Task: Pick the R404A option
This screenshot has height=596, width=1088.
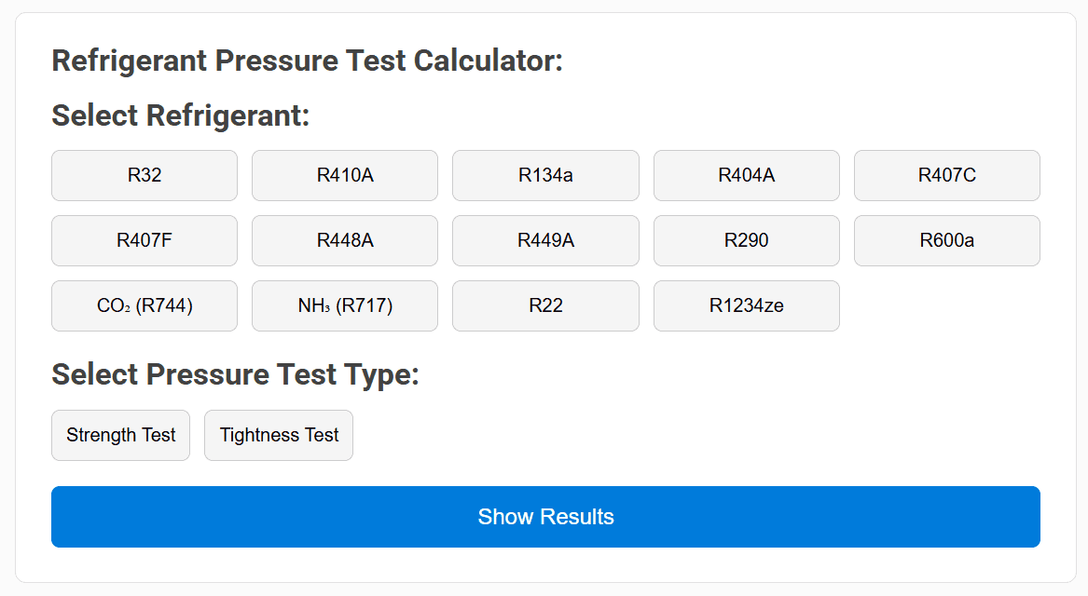Action: pyautogui.click(x=746, y=175)
